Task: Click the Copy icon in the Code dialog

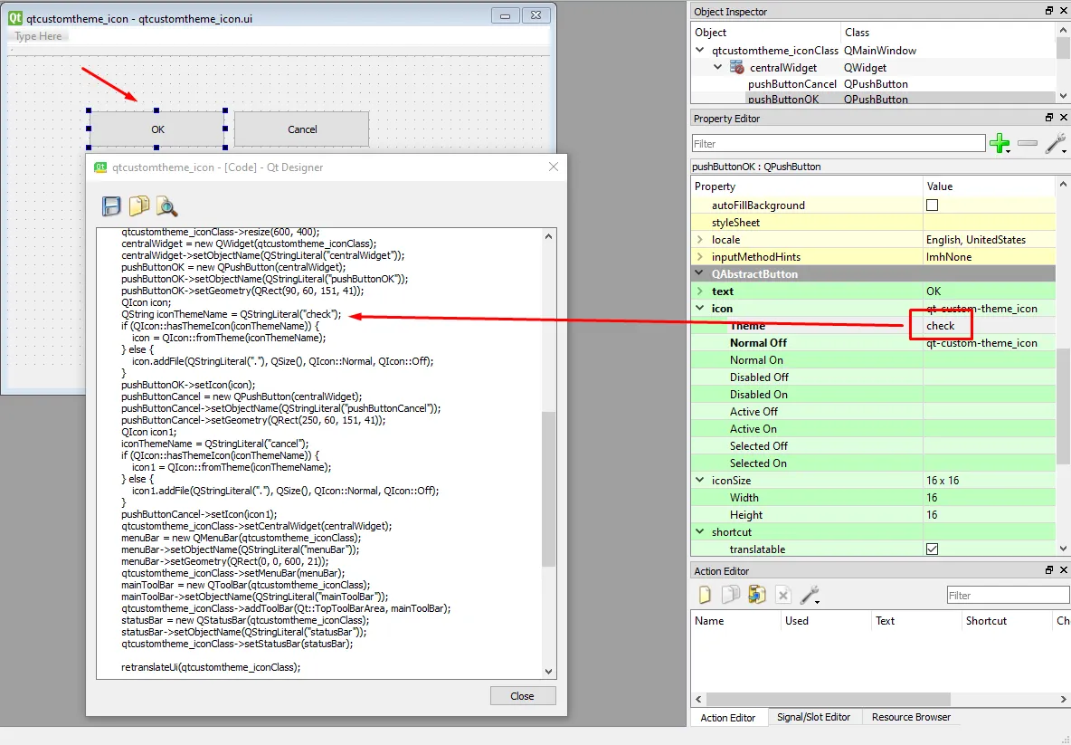Action: (x=138, y=205)
